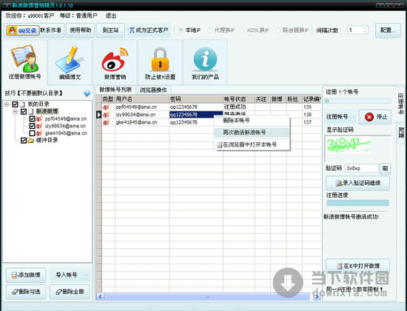Image resolution: width=407 pixels, height=311 pixels.
Task: Click the speech bubble tip icon
Action: pyautogui.click(x=87, y=93)
